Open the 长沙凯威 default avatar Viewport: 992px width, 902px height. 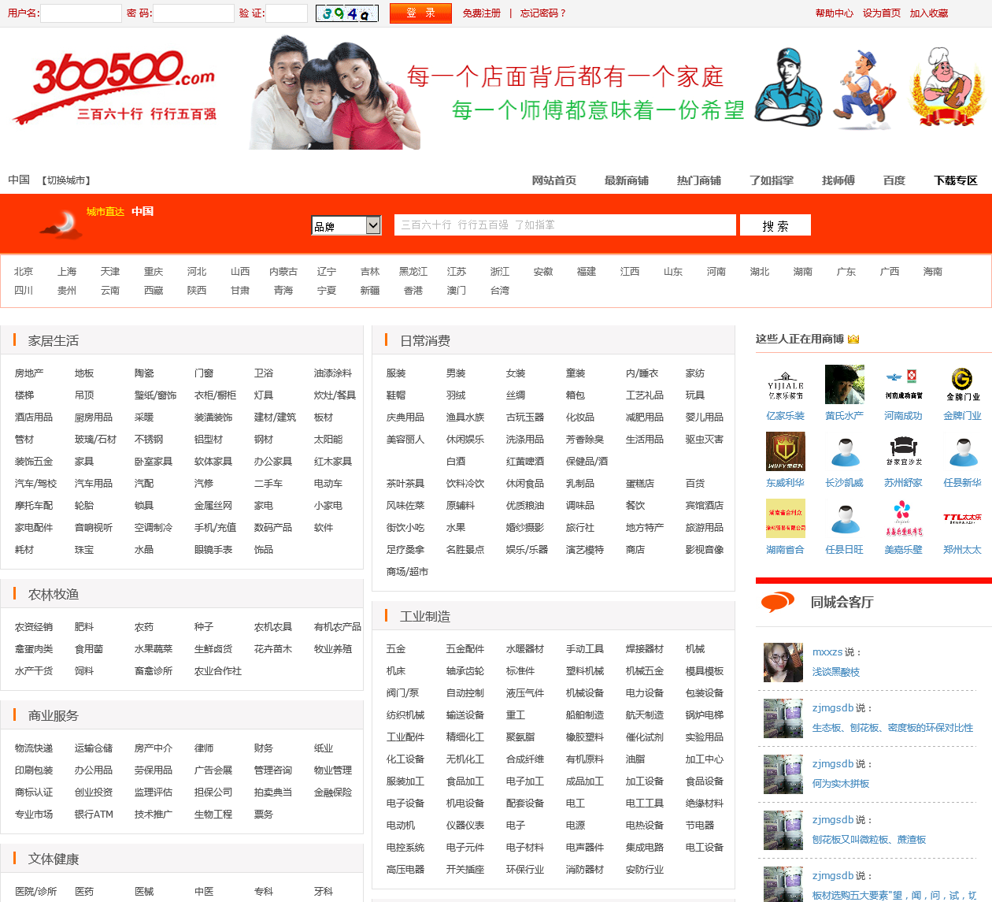click(844, 451)
